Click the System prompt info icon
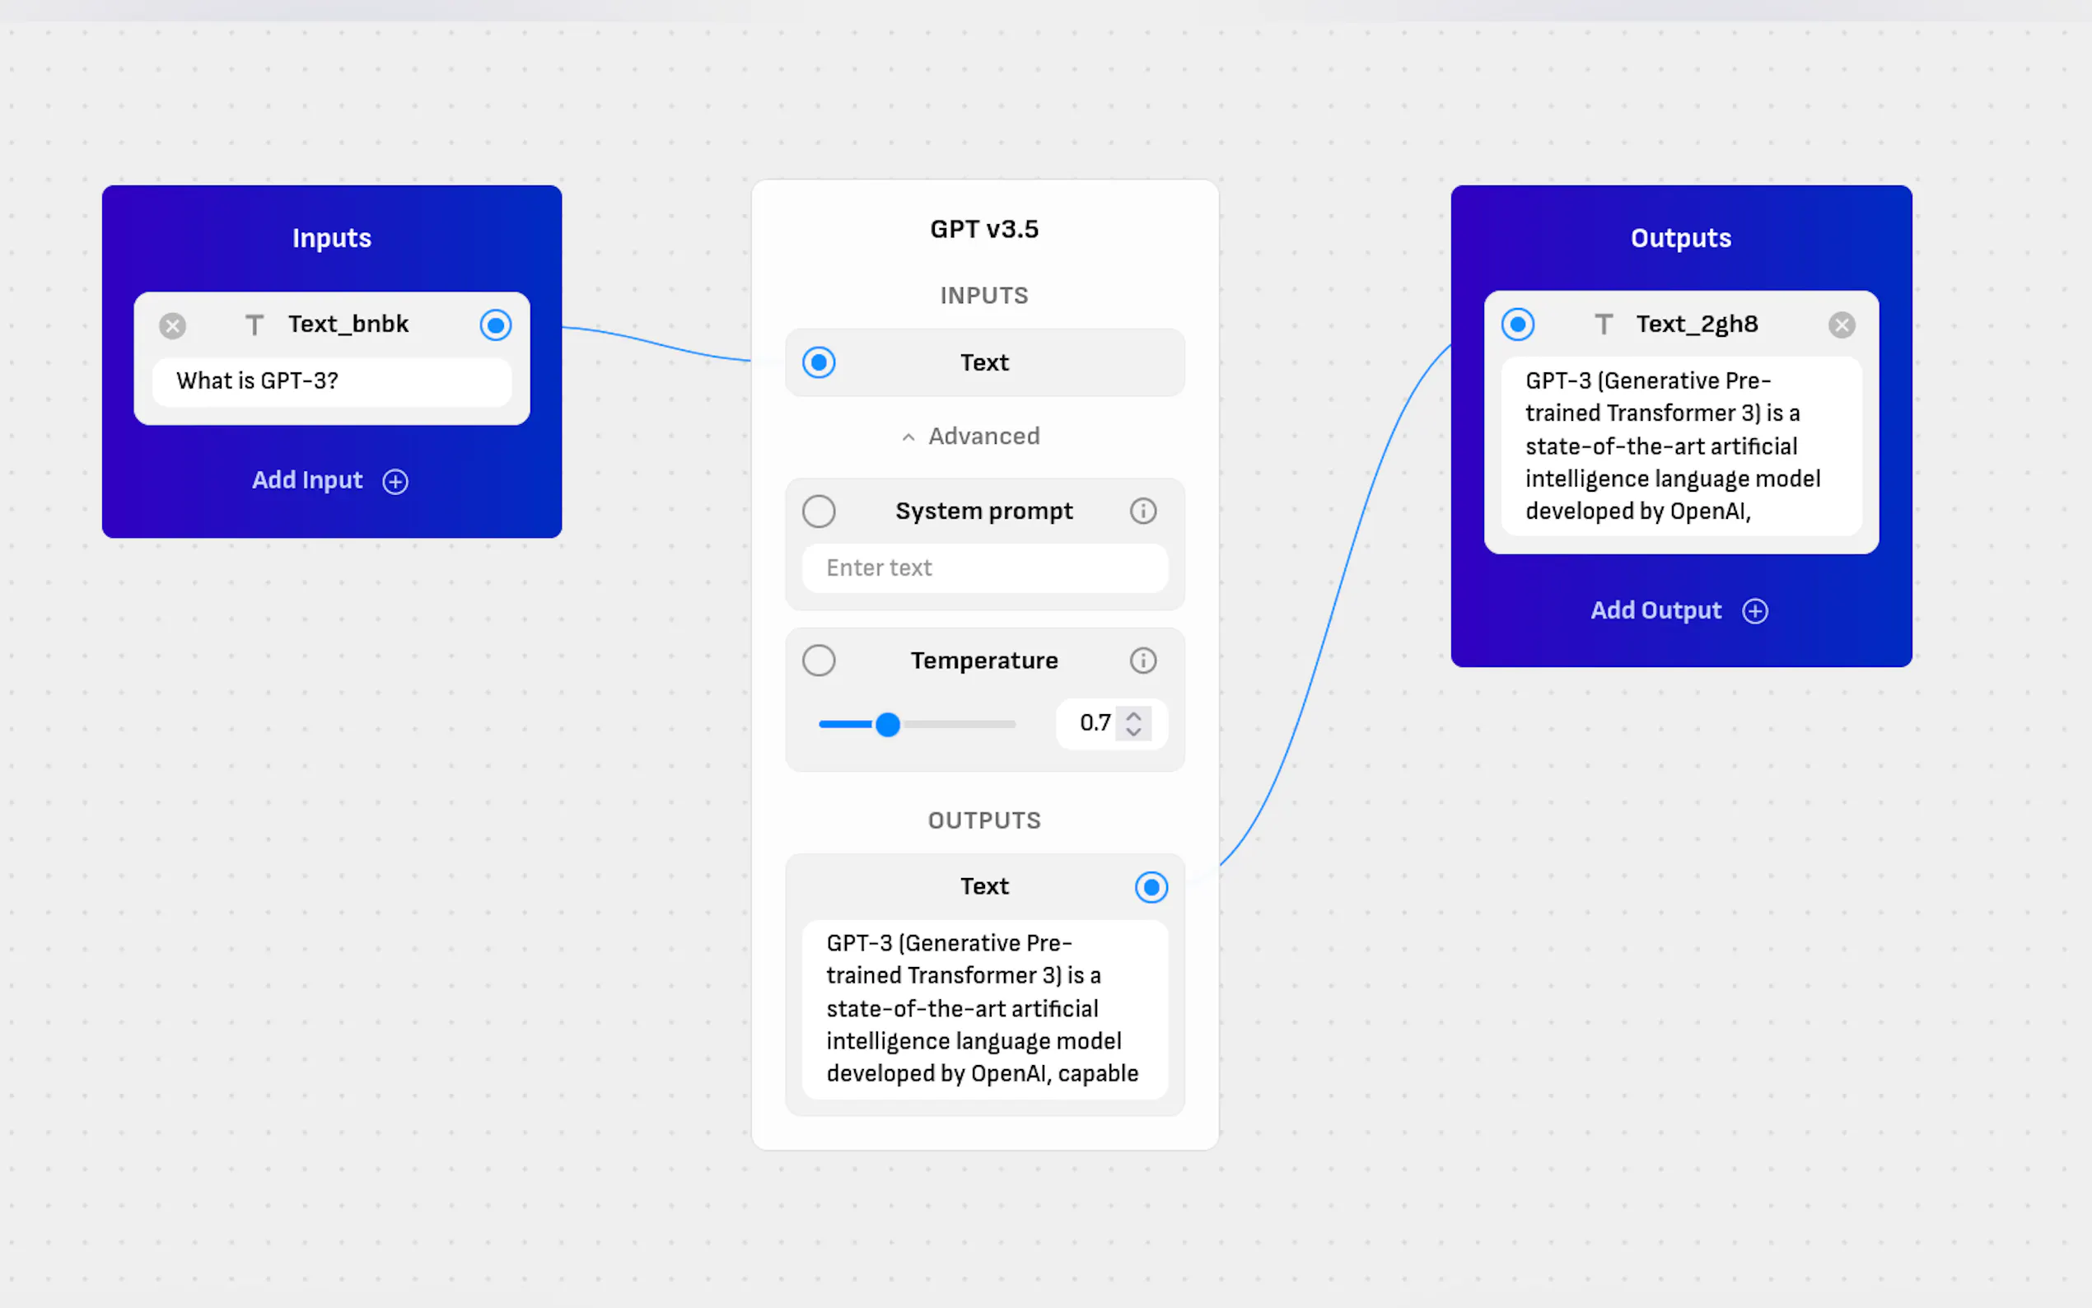The height and width of the screenshot is (1308, 2092). pos(1142,512)
